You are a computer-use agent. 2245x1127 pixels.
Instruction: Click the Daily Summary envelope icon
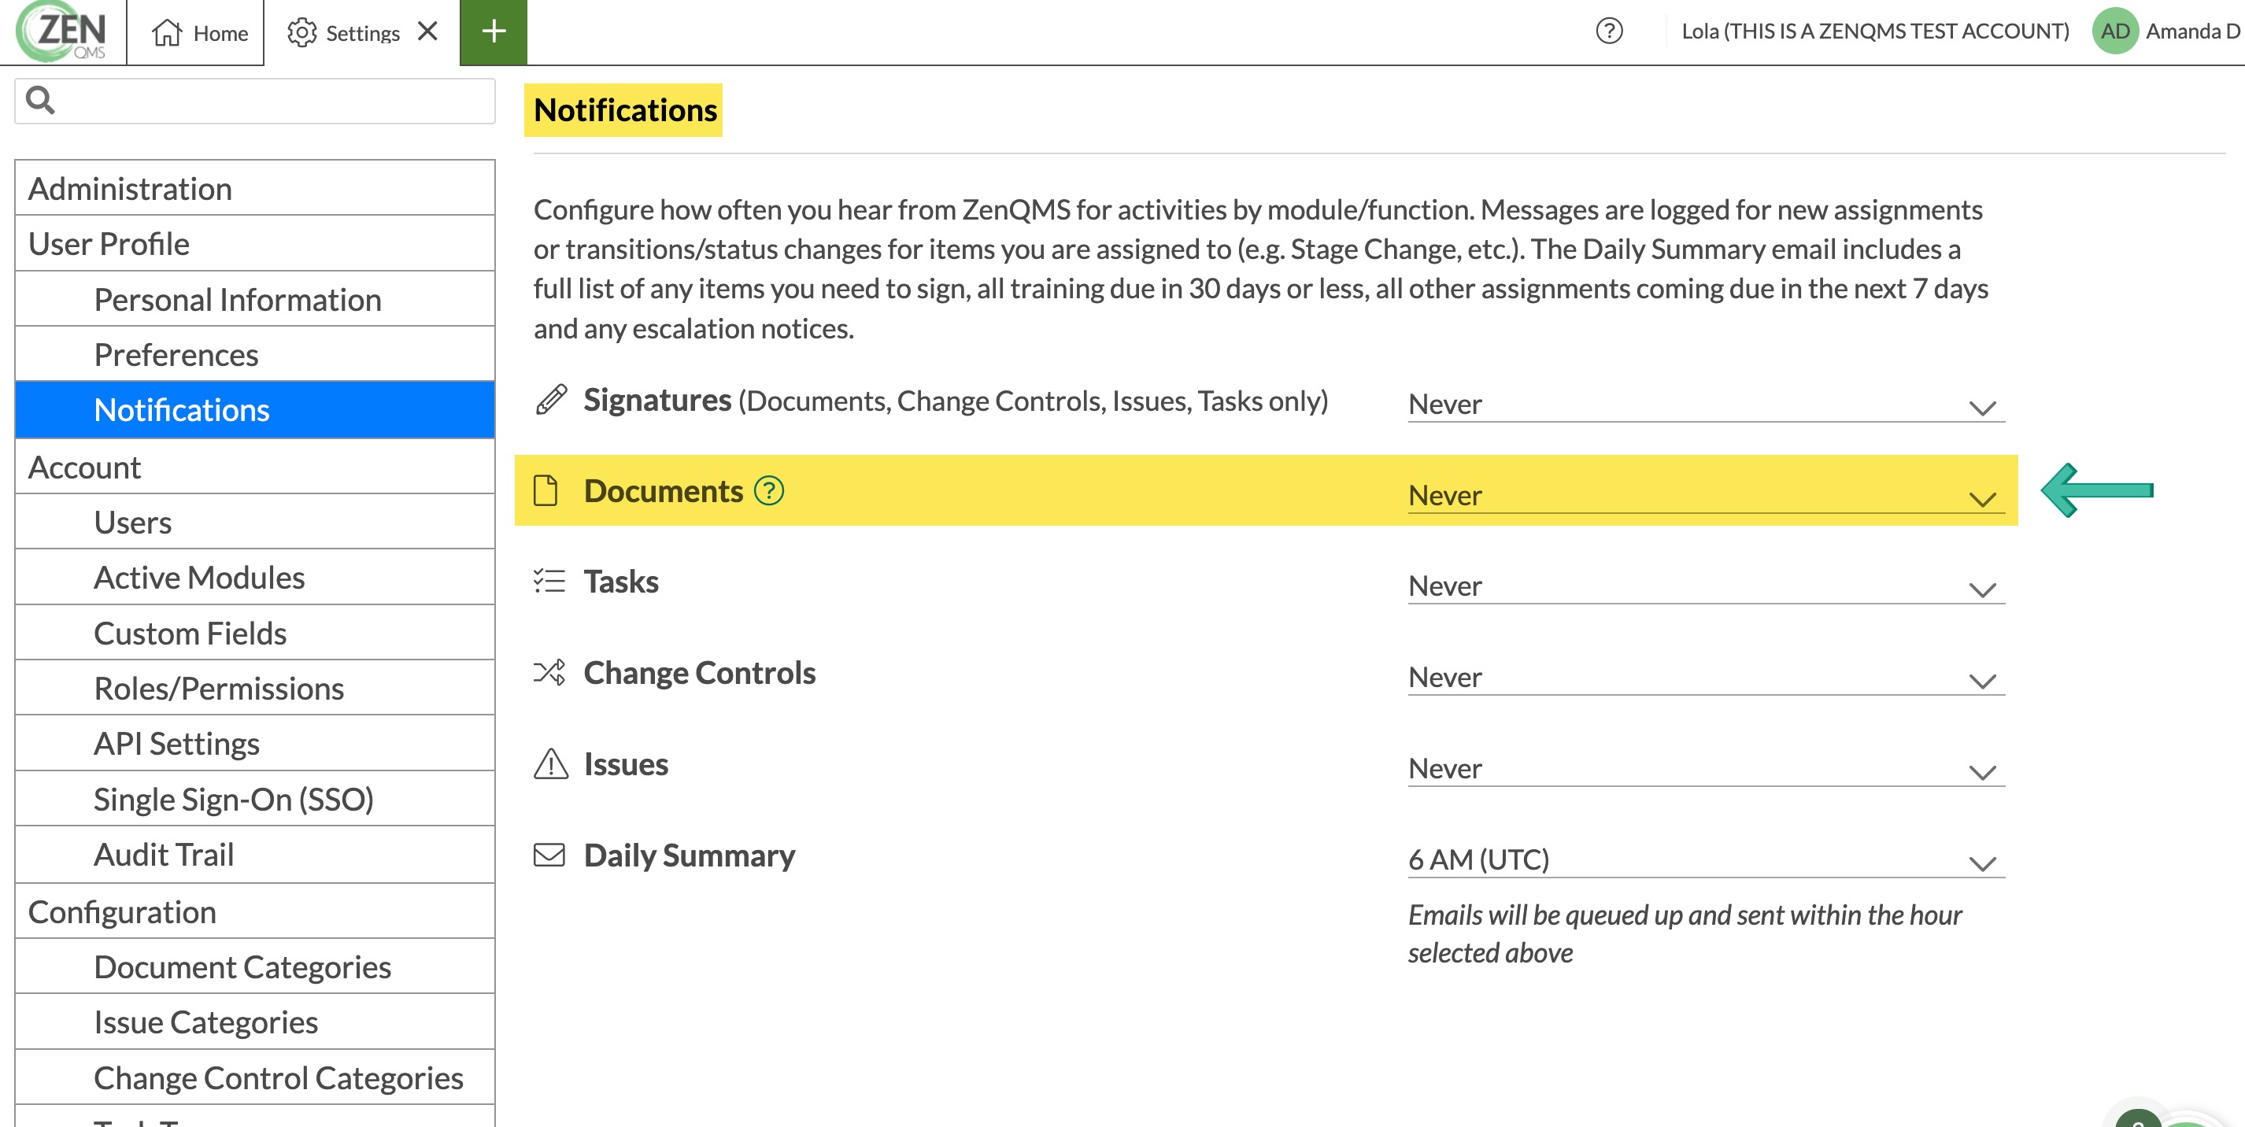(x=549, y=855)
